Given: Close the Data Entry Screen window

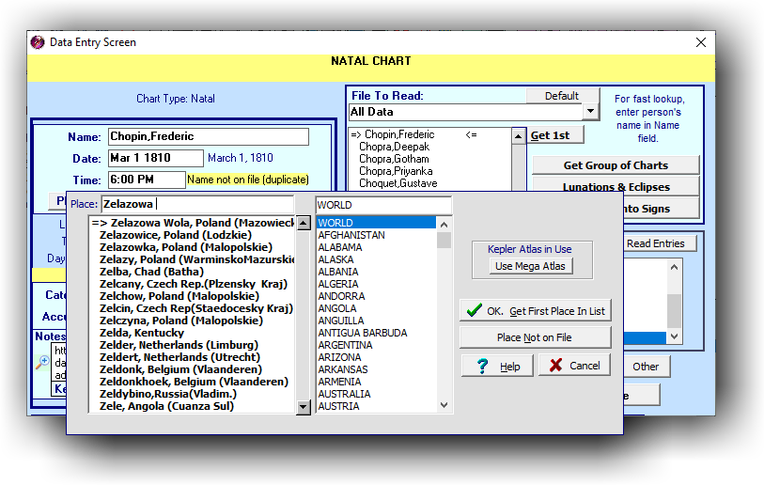Looking at the screenshot, I should pyautogui.click(x=700, y=42).
